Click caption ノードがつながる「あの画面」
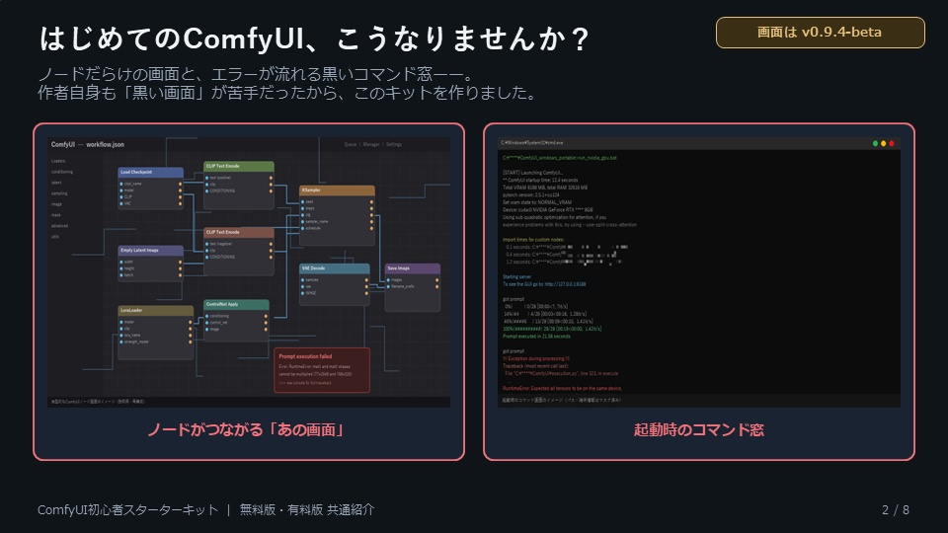The width and height of the screenshot is (948, 533). pyautogui.click(x=249, y=429)
